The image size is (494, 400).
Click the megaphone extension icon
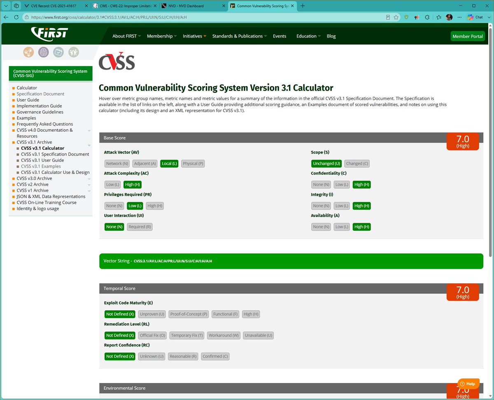[417, 17]
